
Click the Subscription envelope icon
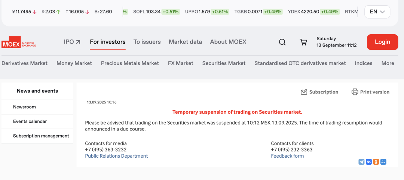(x=304, y=92)
